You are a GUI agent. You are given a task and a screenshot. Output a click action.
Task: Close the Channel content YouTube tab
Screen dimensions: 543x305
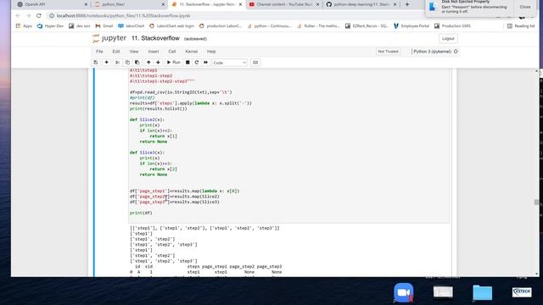point(317,4)
